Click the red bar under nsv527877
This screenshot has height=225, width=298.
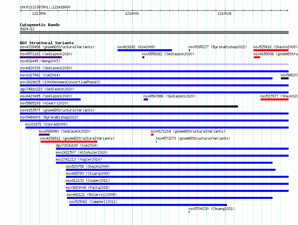tap(275, 99)
